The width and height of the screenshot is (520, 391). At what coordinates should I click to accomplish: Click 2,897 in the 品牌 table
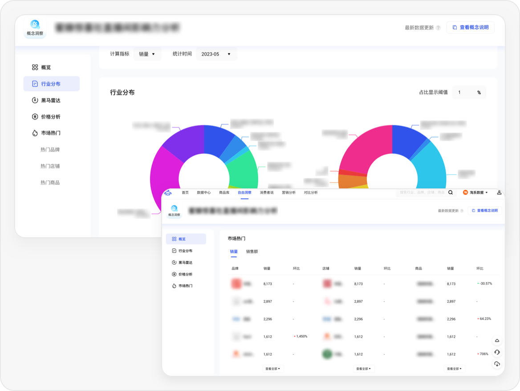(x=268, y=302)
